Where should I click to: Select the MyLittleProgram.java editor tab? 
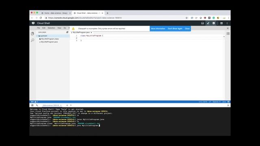81,32
